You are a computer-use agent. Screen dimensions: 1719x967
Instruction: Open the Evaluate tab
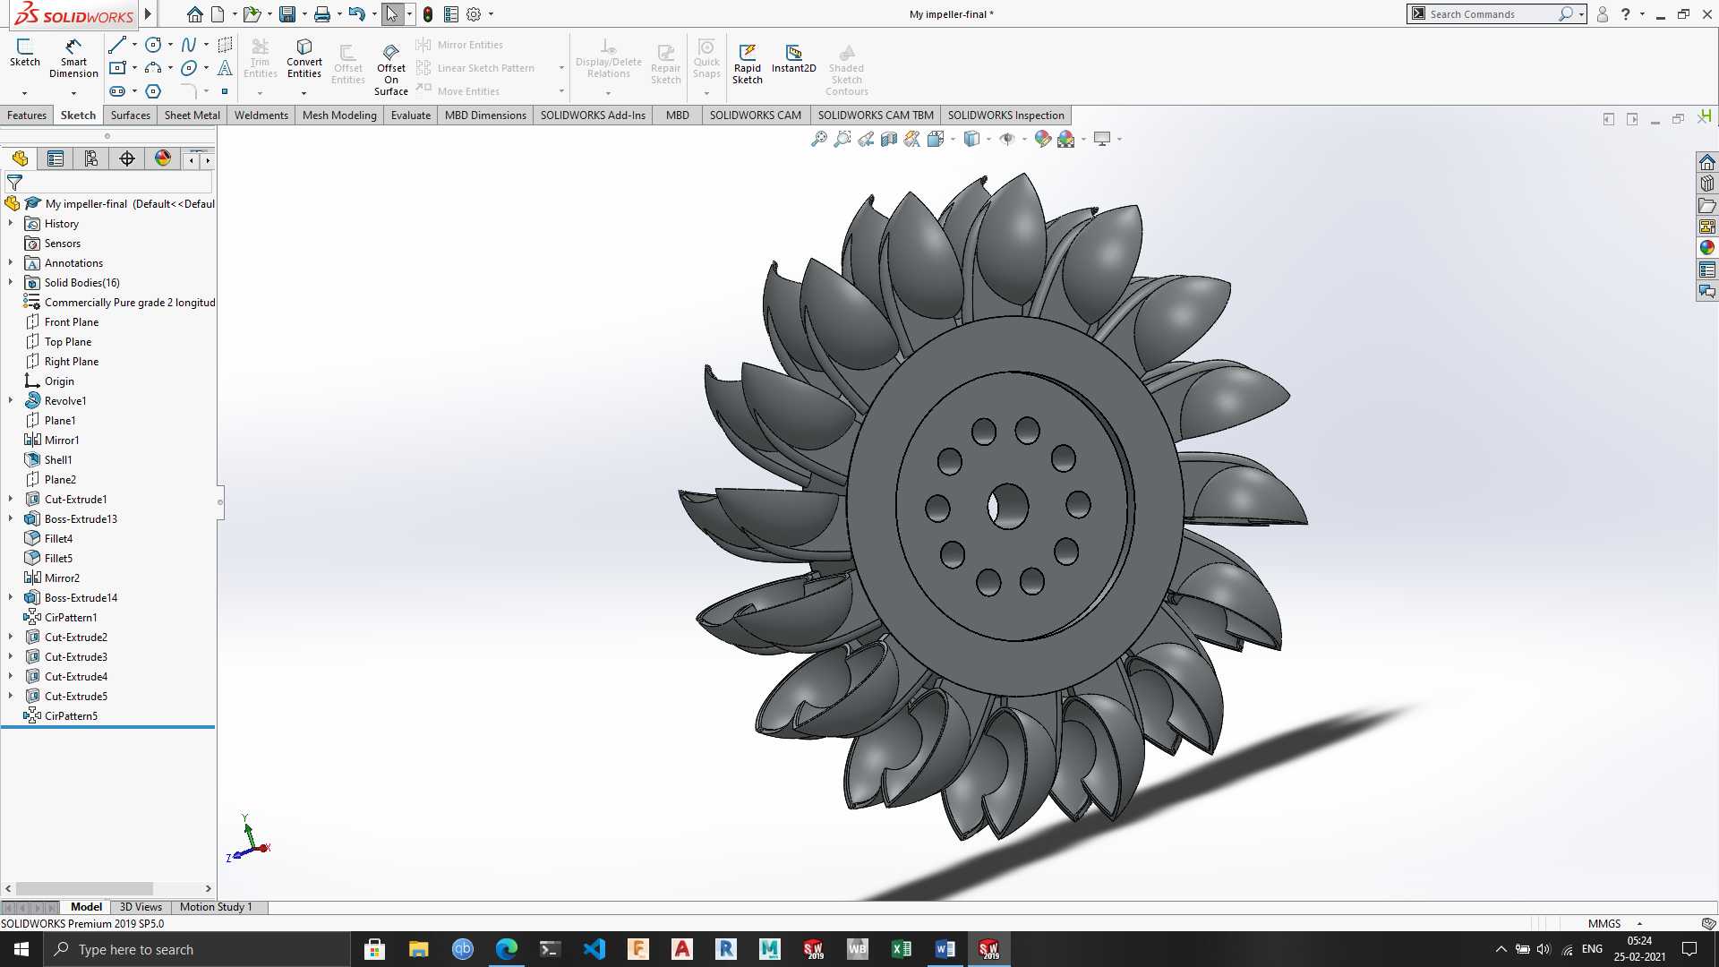[x=411, y=115]
